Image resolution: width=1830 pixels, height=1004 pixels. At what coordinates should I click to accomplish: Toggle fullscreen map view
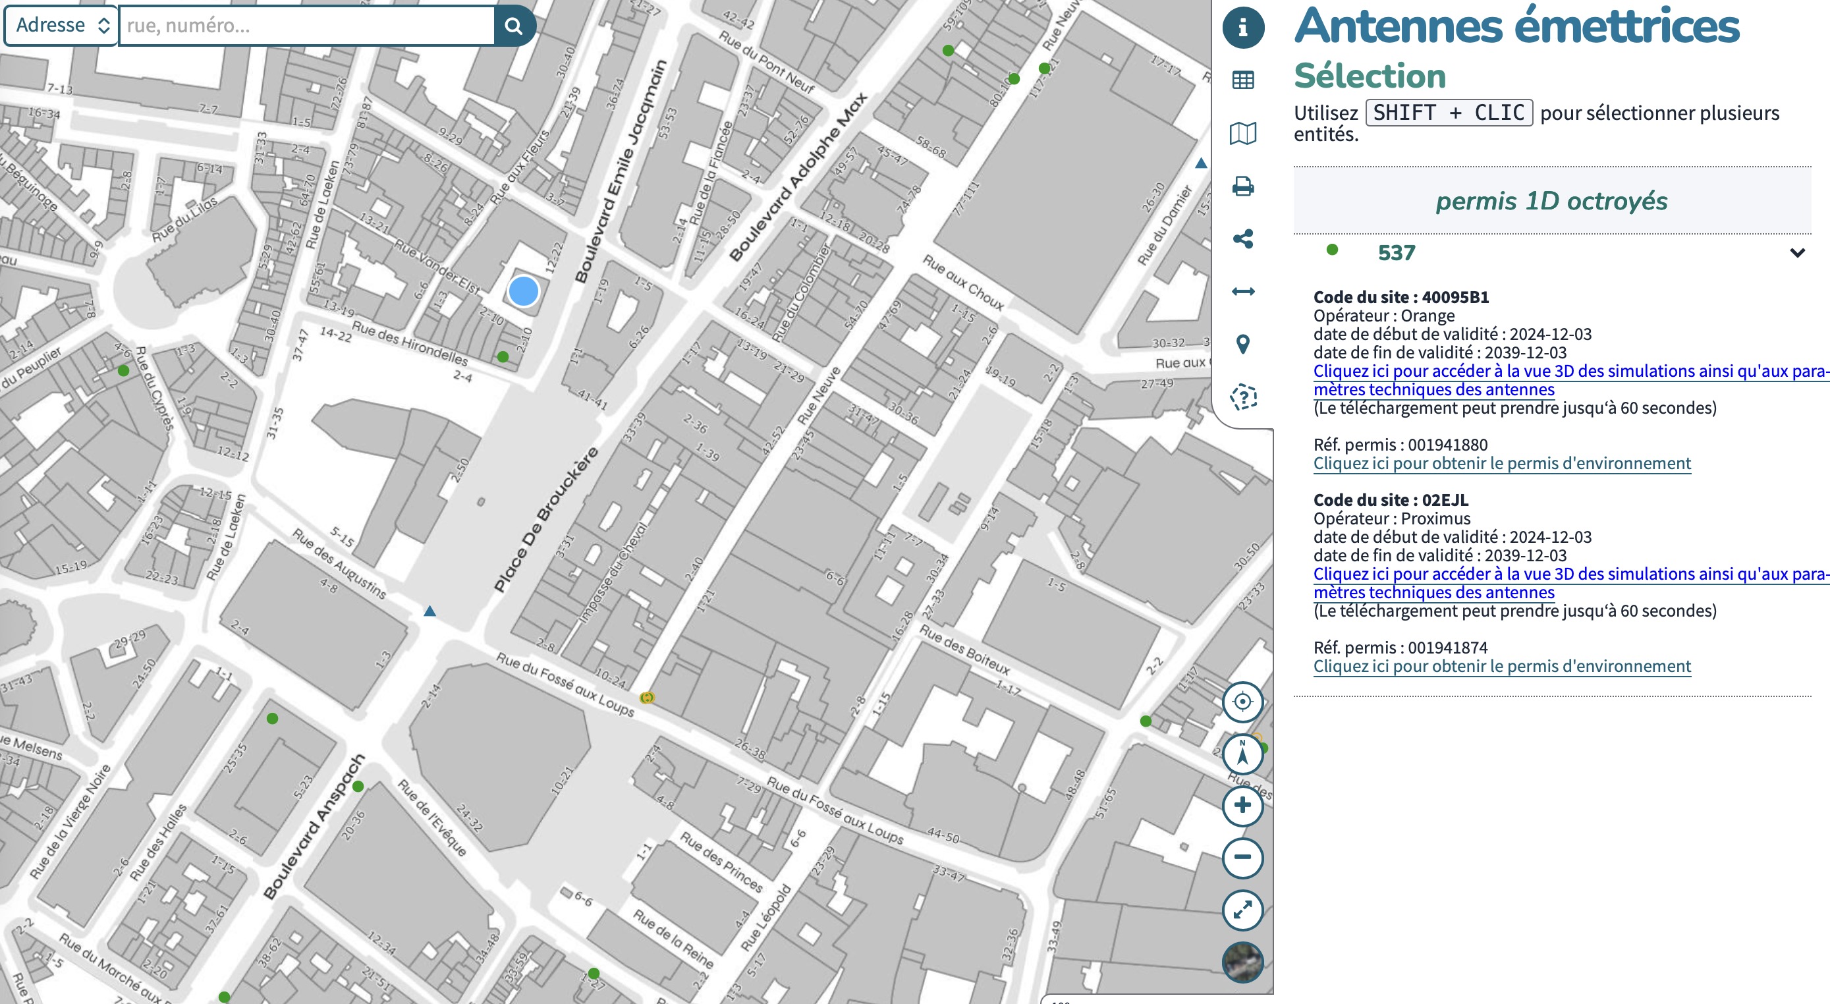[x=1242, y=910]
